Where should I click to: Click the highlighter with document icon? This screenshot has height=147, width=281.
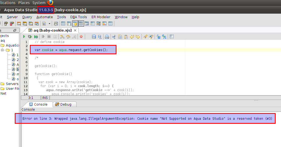(151, 37)
